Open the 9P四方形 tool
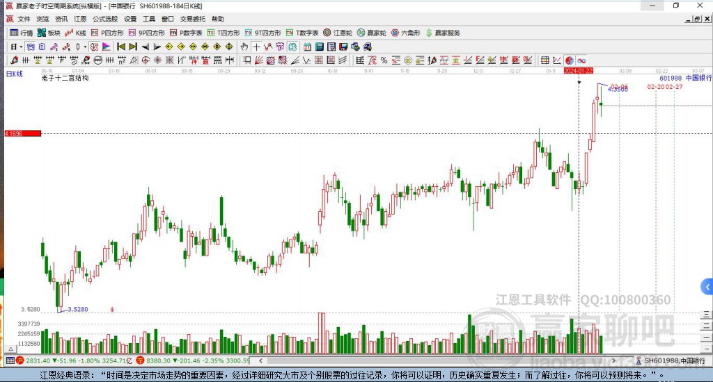 pyautogui.click(x=147, y=33)
